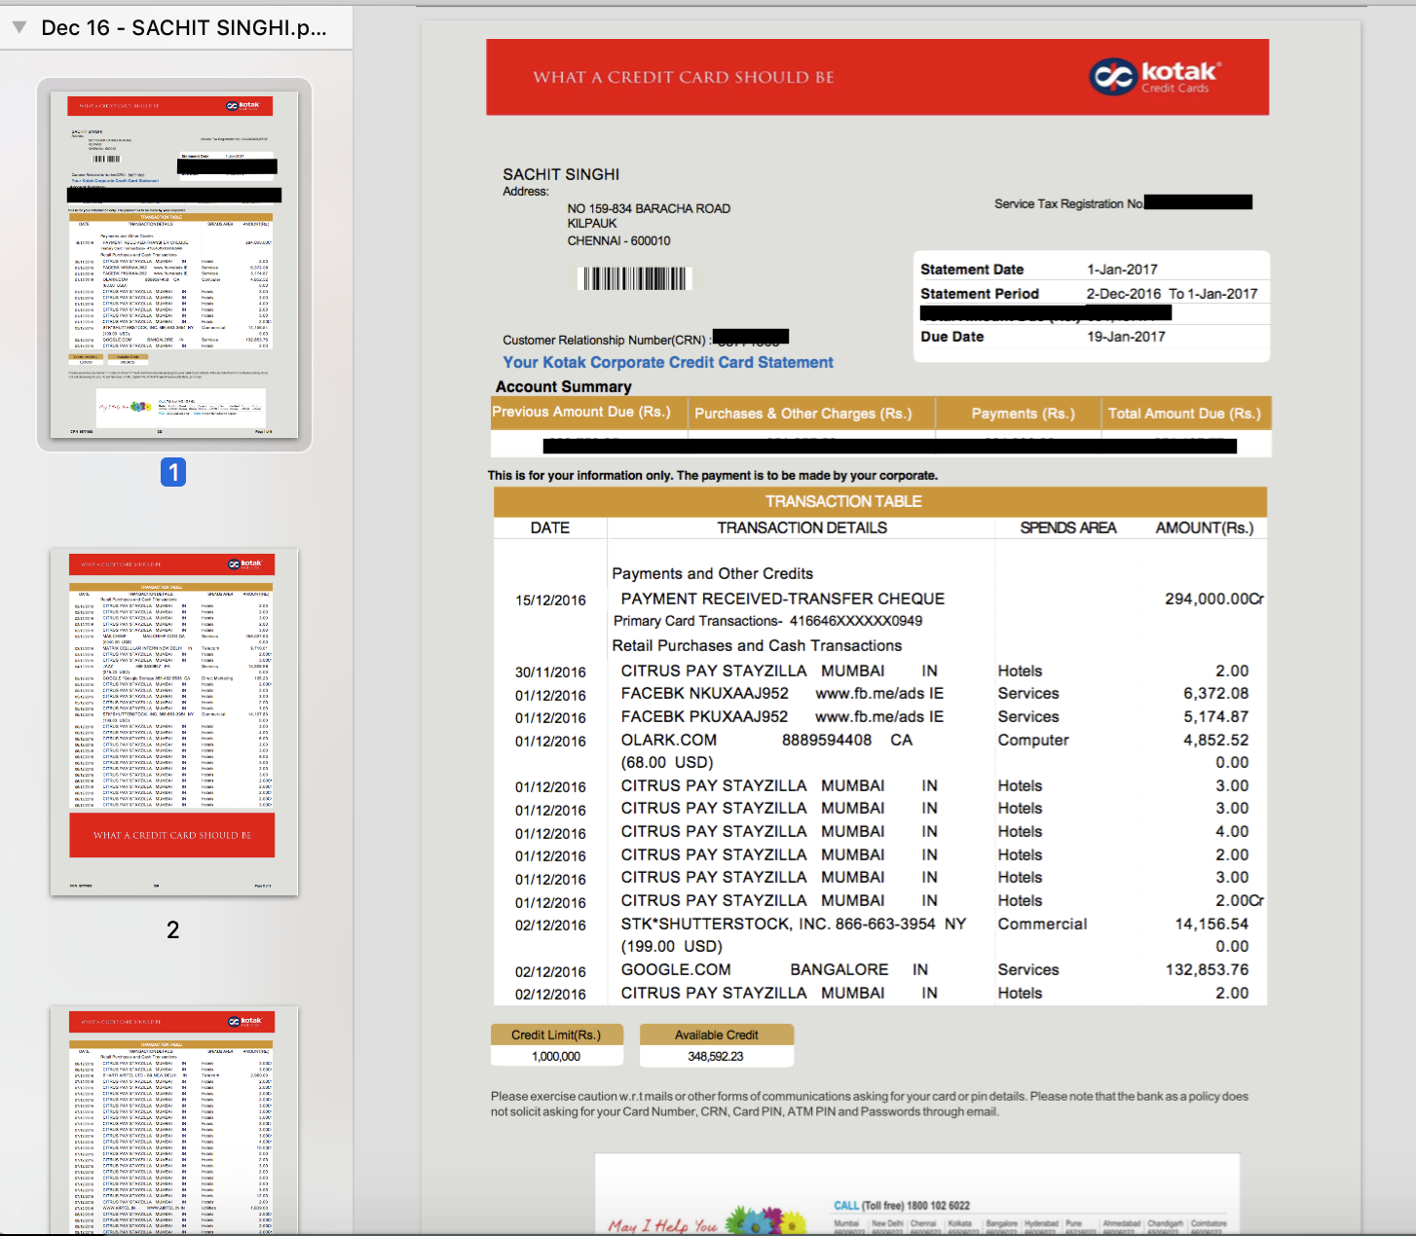Screen dimensions: 1416x1236
Task: Click the CHENNAI - 600010 address line
Action: click(x=618, y=240)
